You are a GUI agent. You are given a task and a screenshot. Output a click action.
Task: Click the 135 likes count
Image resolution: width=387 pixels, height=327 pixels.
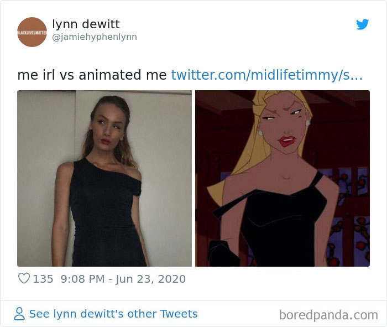pos(43,279)
